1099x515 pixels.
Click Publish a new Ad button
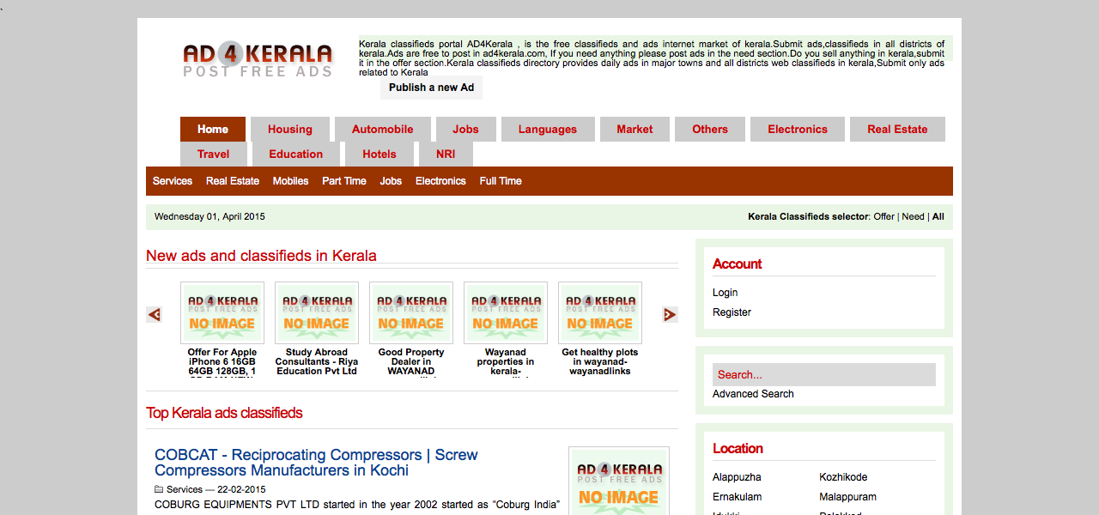431,88
